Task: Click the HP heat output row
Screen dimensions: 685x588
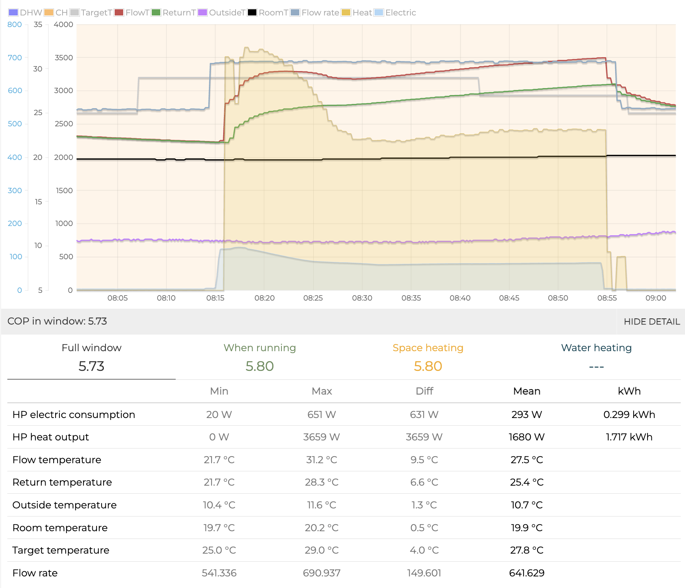Action: (51, 437)
